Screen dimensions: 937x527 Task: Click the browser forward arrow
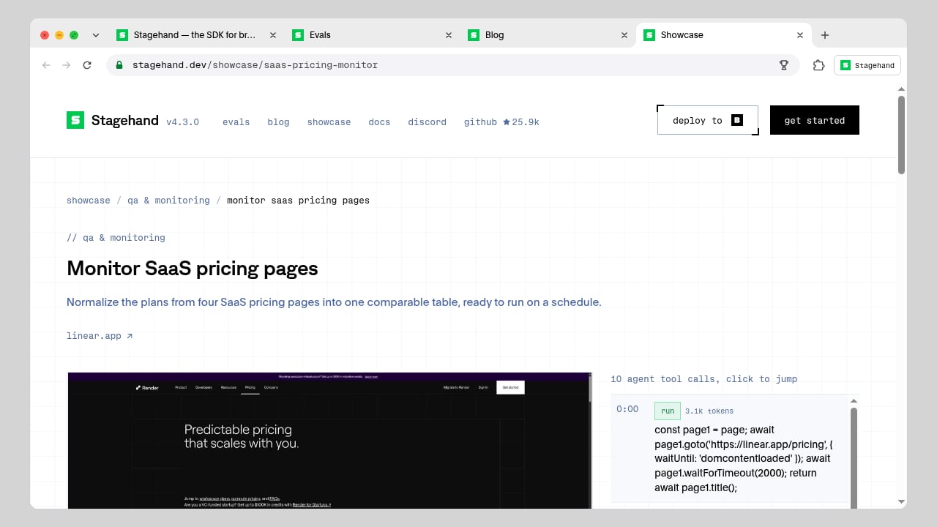(x=67, y=65)
